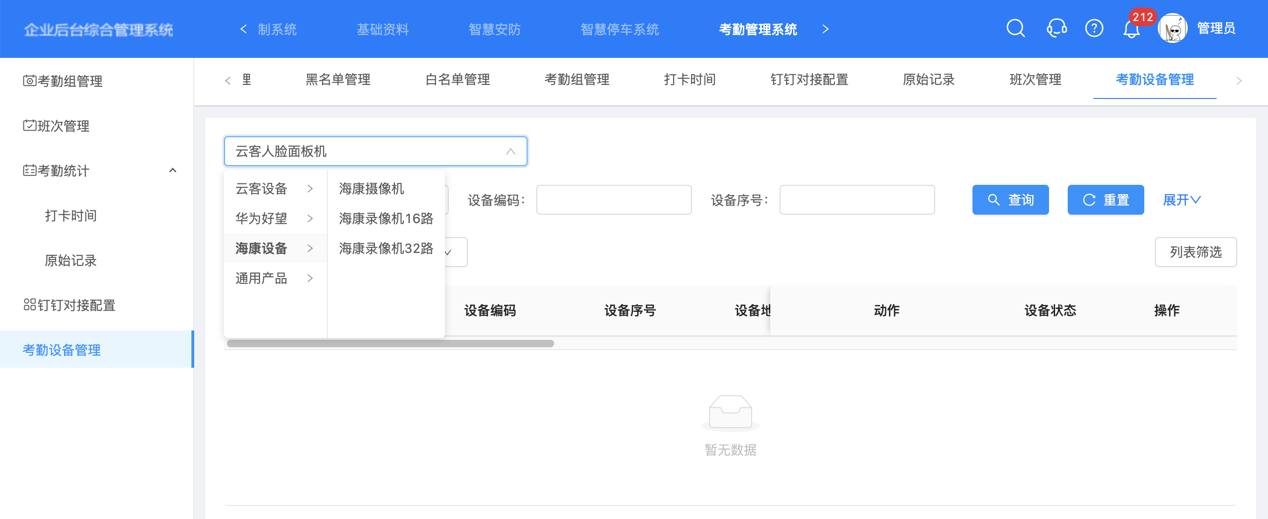Expand 通用产品 in the cascader list
Image resolution: width=1268 pixels, height=519 pixels.
(x=275, y=278)
